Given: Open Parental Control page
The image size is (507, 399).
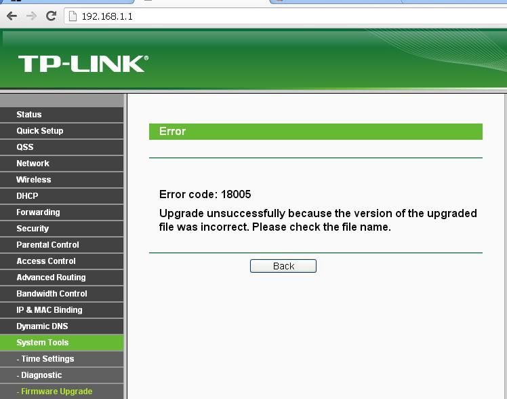Looking at the screenshot, I should click(47, 245).
